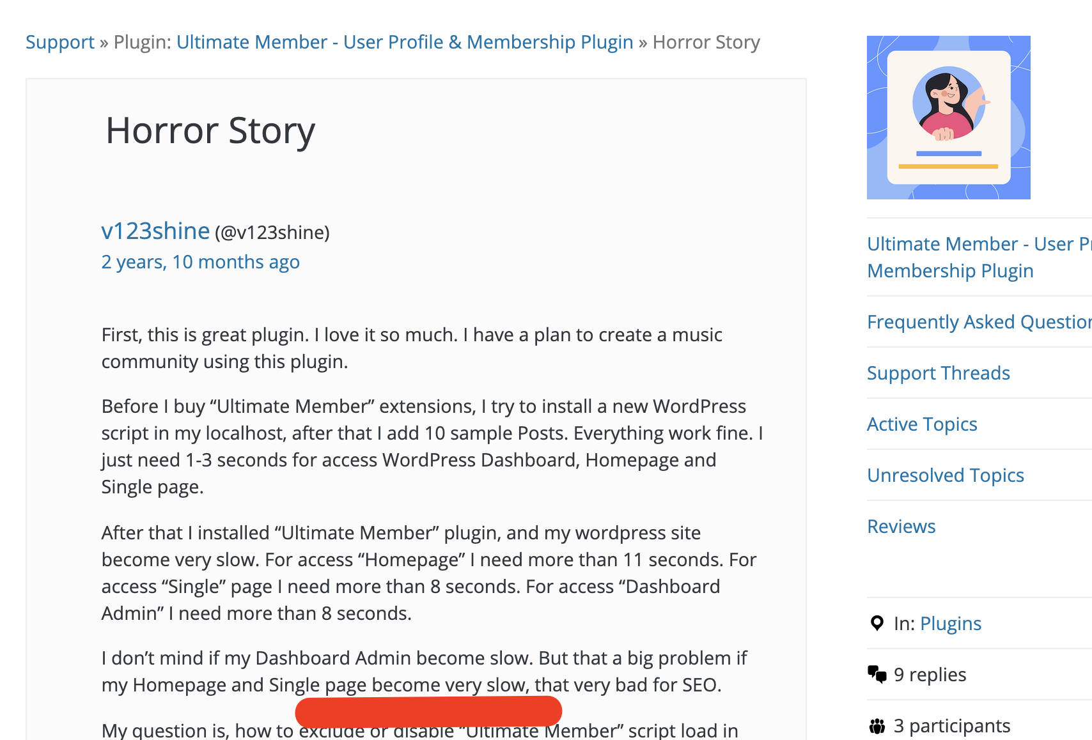Viewport: 1092px width, 740px height.
Task: Click the '9 replies' text
Action: click(x=930, y=675)
